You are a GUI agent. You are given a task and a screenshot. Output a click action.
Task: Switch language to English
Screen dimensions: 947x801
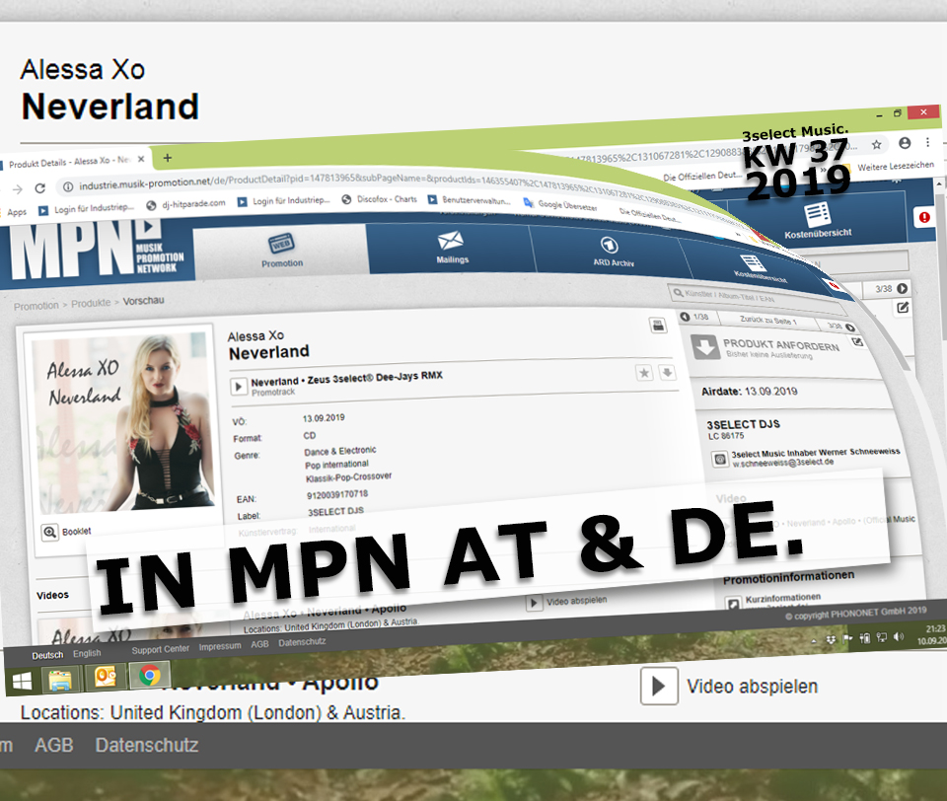87,653
